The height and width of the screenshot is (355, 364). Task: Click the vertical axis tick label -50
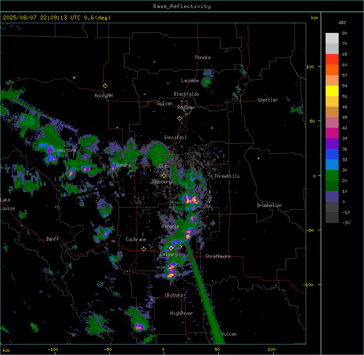tap(310, 230)
